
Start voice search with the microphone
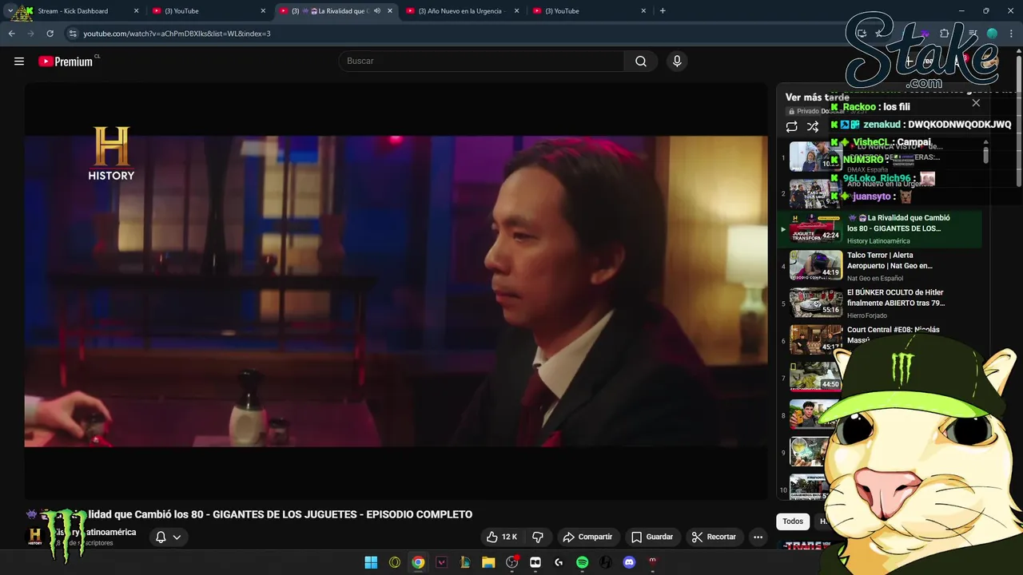[677, 61]
